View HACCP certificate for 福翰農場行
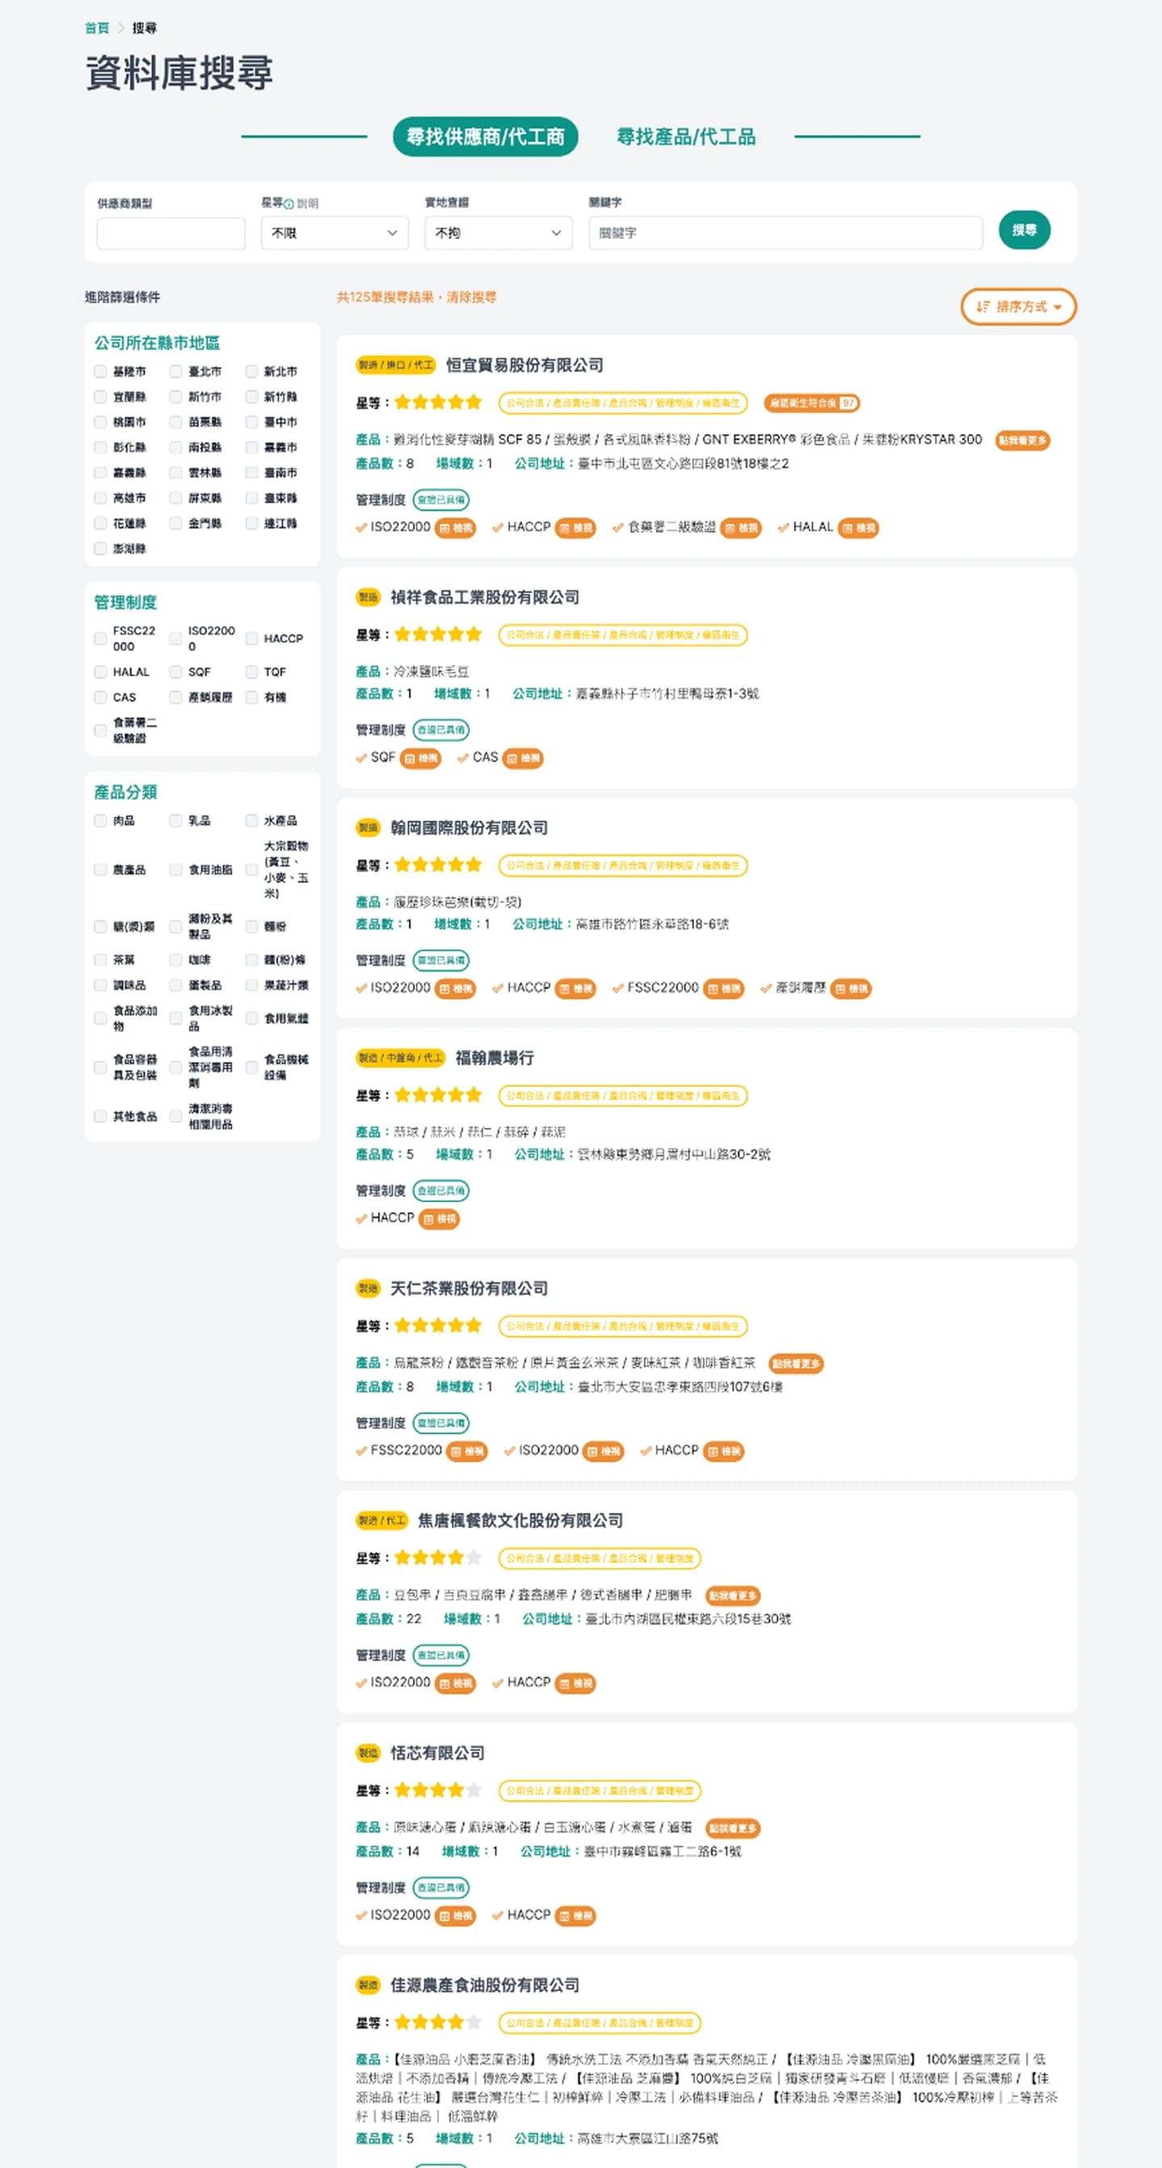Image resolution: width=1162 pixels, height=2168 pixels. click(439, 1218)
